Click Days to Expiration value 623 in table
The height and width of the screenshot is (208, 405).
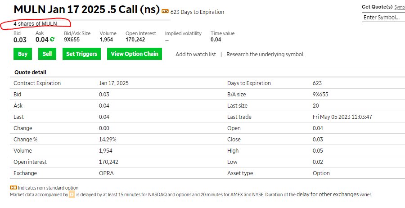317,83
